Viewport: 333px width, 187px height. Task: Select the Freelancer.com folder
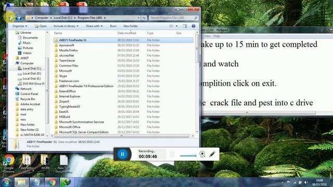69,81
